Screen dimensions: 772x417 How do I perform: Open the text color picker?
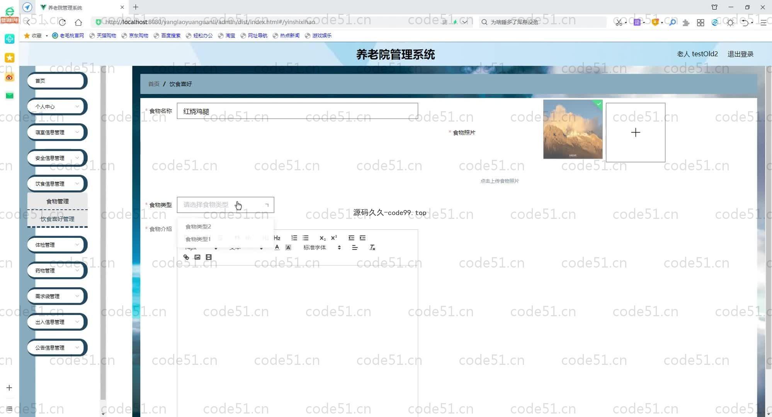pos(277,247)
